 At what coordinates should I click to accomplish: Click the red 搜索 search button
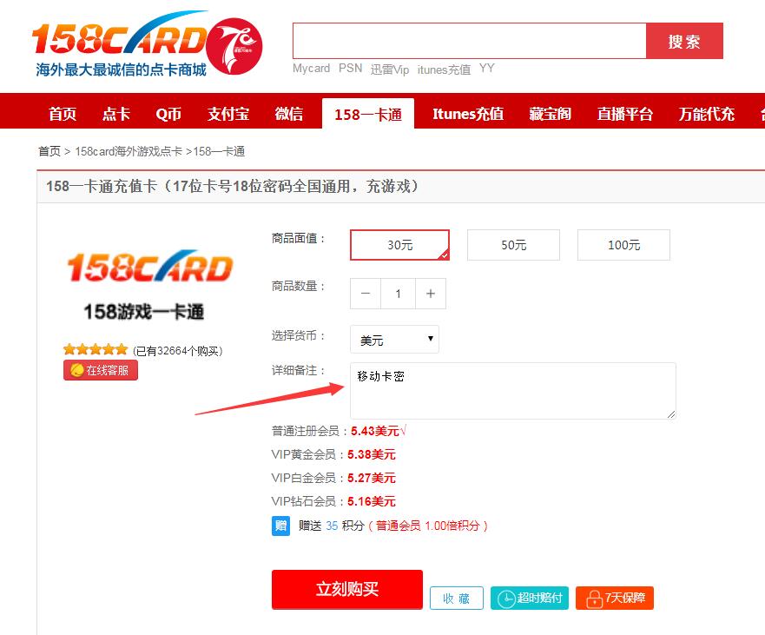(684, 41)
